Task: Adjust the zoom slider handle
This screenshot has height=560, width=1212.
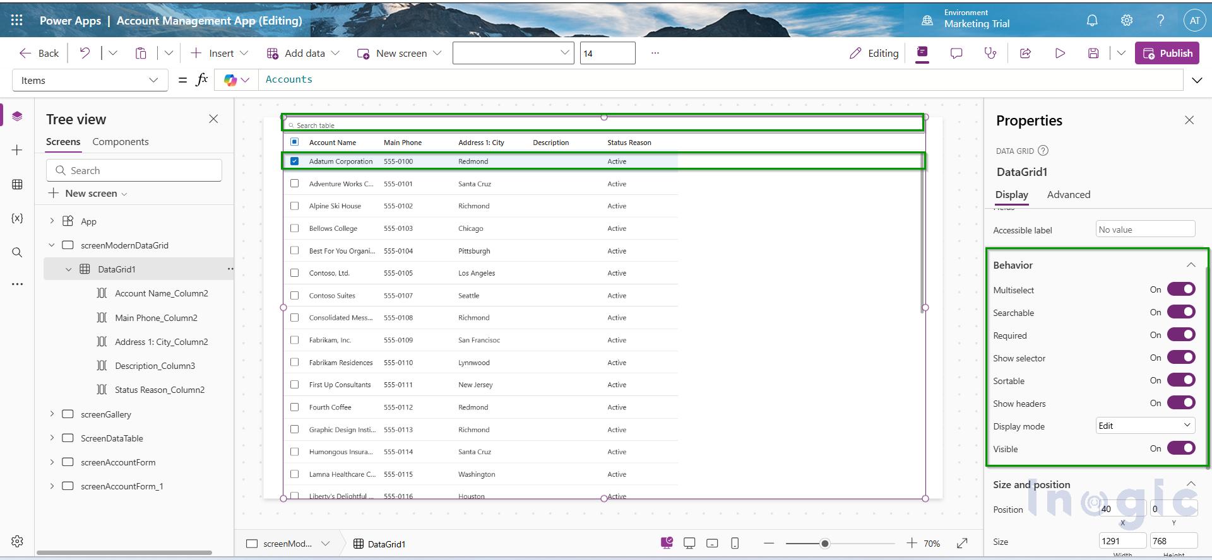Action: point(824,543)
